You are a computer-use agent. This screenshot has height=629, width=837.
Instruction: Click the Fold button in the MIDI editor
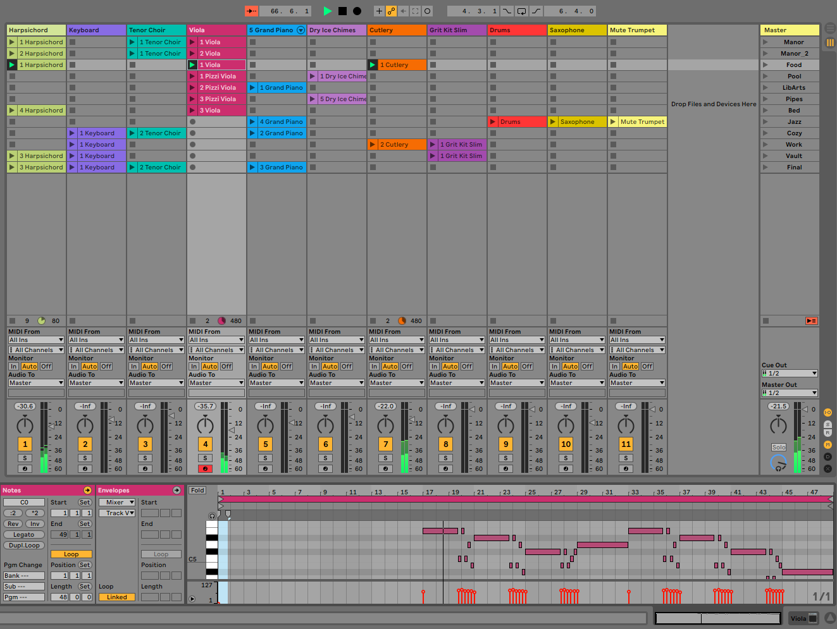pos(197,490)
